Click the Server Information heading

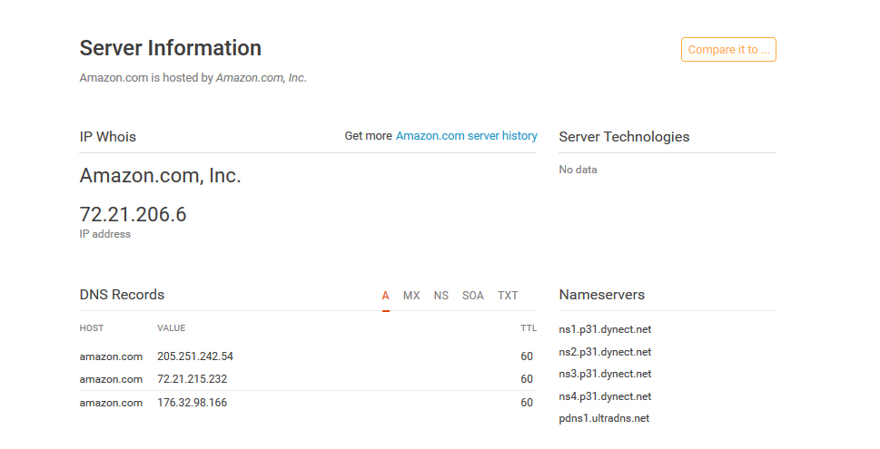tap(171, 48)
